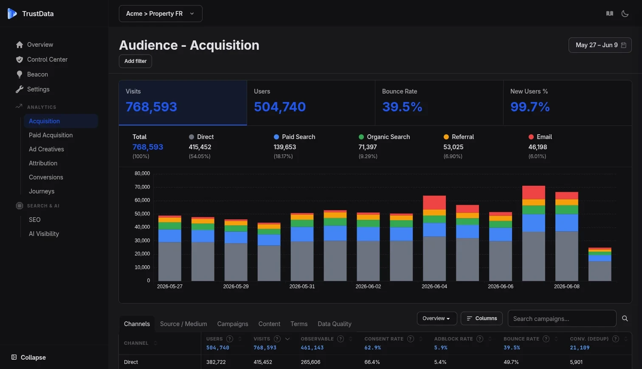Click the 5,901 conversions cell

pyautogui.click(x=576, y=362)
